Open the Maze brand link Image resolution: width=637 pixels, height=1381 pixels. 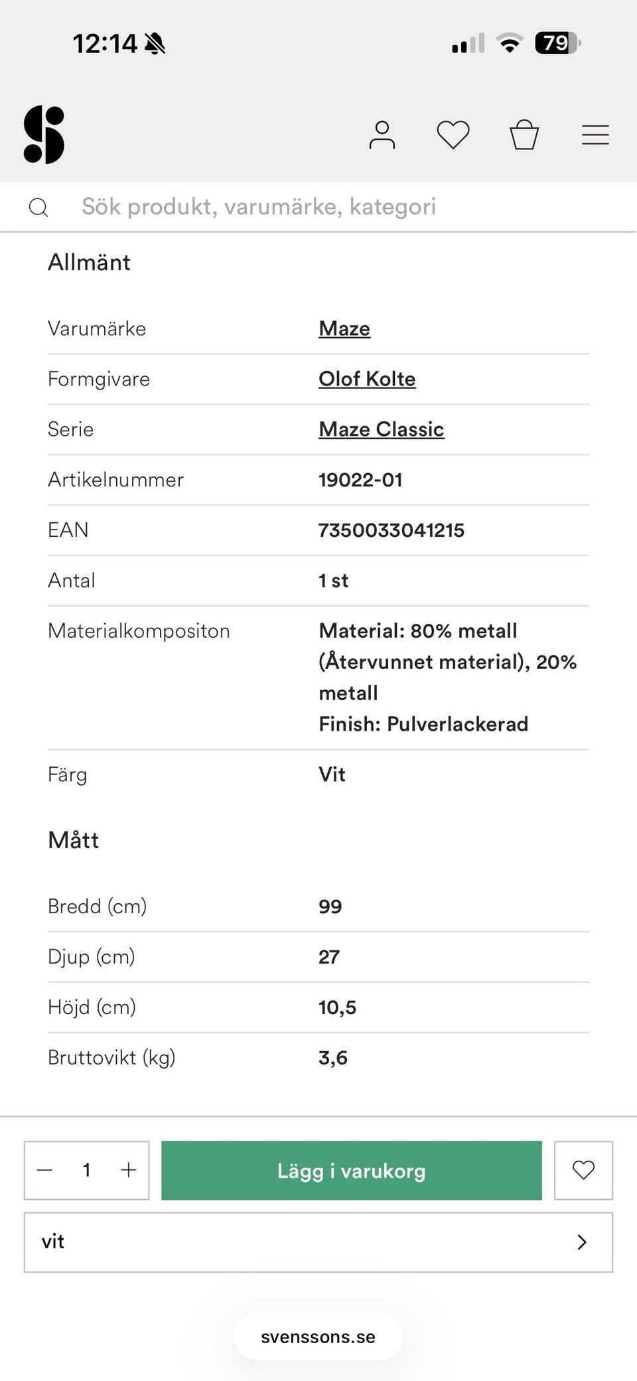[344, 328]
